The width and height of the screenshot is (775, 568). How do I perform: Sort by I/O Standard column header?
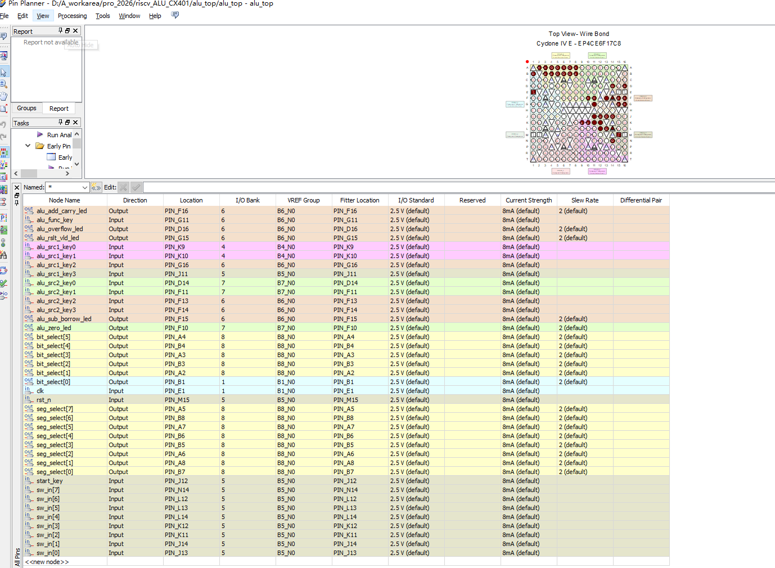(416, 200)
